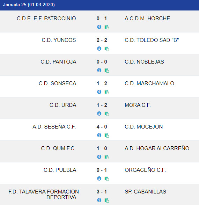Click info icon for Seseña vs Mocejon
Viewport: 199px width, 205px height.
[x=99, y=135]
